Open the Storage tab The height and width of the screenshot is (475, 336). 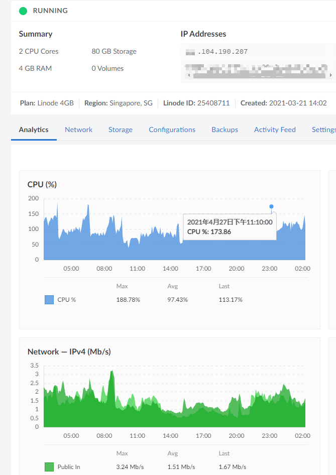121,130
